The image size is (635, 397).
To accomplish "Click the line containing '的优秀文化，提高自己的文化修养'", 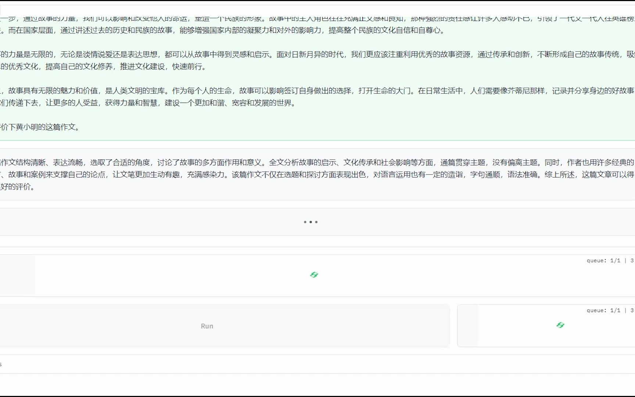I will click(x=104, y=67).
